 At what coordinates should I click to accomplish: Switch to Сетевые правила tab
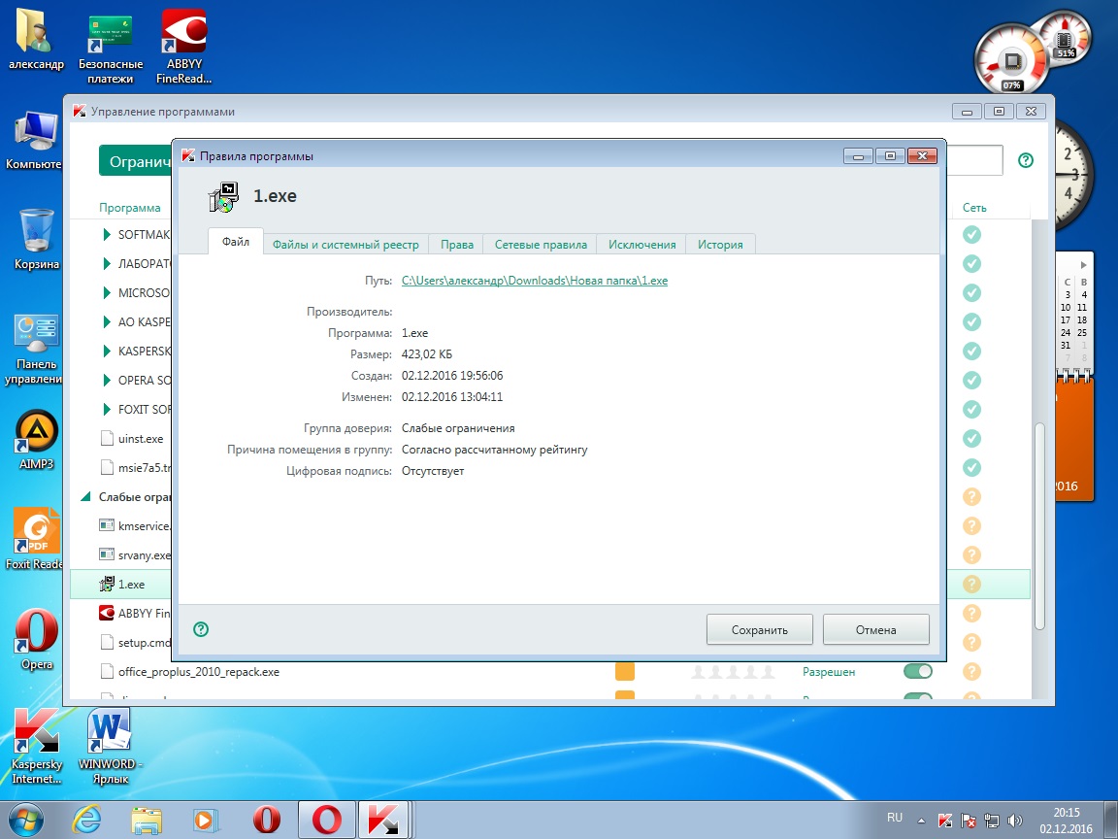click(541, 245)
